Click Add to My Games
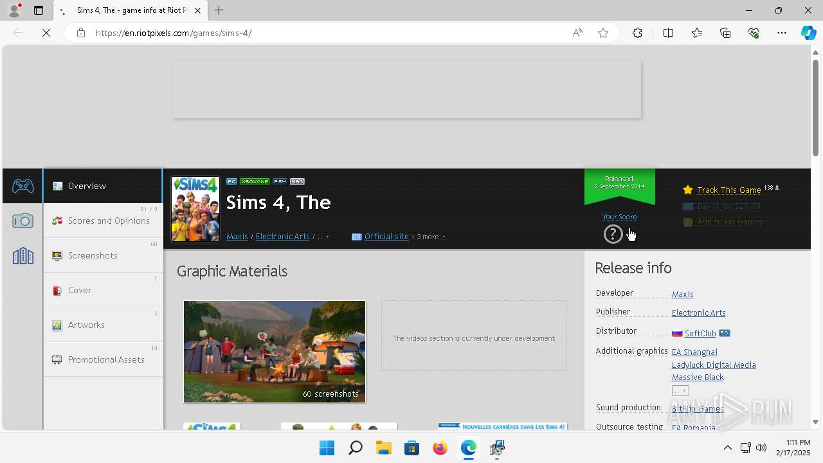Screen dimensions: 823x463 coord(730,221)
